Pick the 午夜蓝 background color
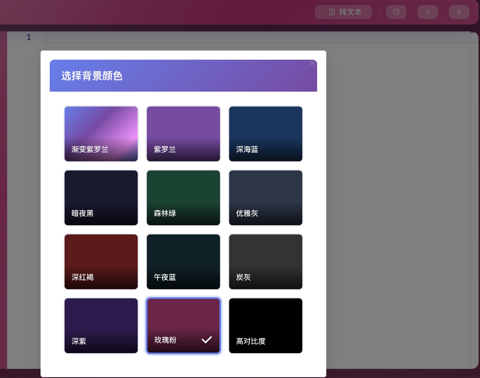Viewport: 480px width, 378px height. pos(183,262)
